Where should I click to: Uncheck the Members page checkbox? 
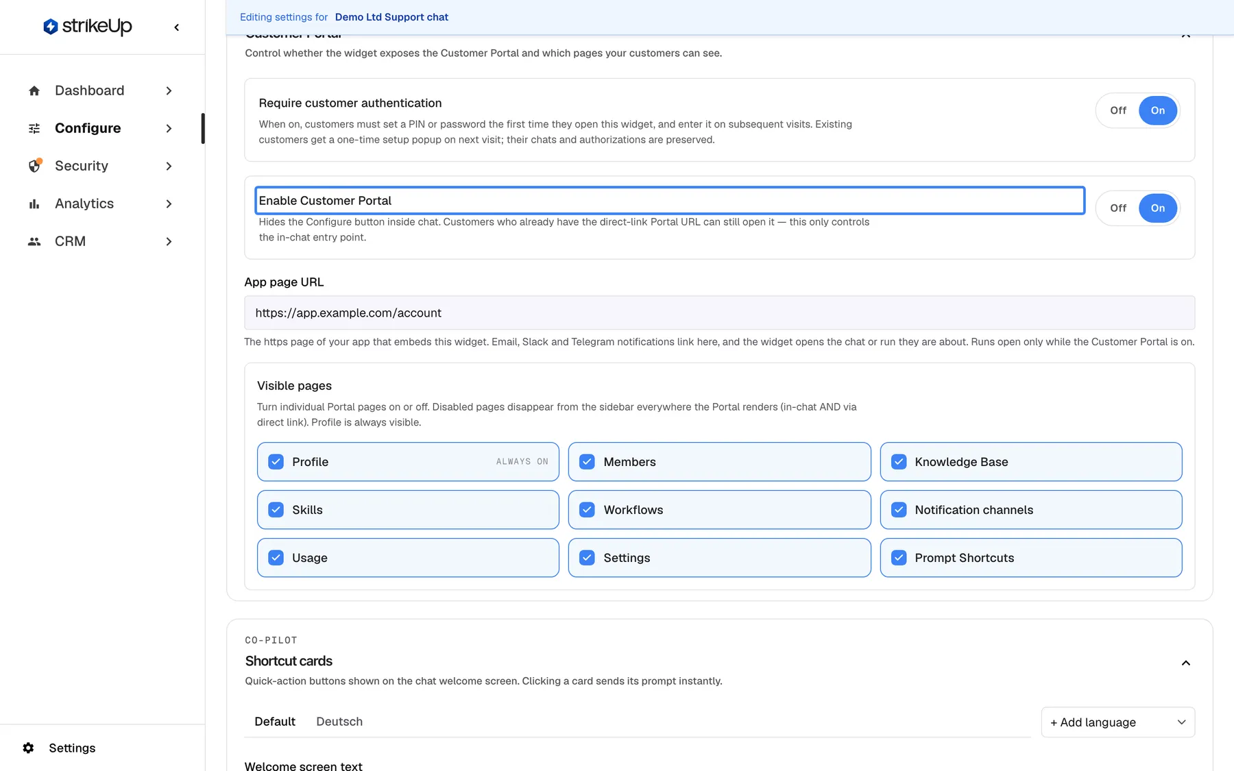pos(587,462)
